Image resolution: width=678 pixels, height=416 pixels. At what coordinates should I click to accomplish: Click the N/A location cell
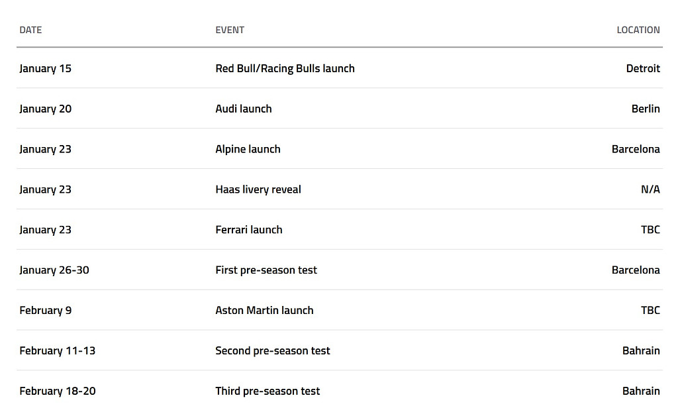tap(650, 189)
